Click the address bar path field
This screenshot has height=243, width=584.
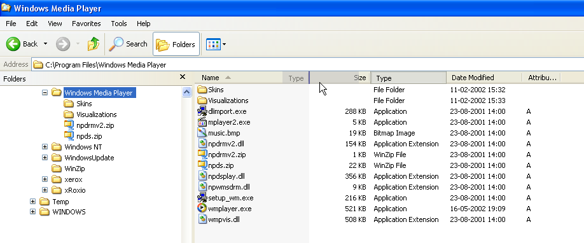(308, 64)
